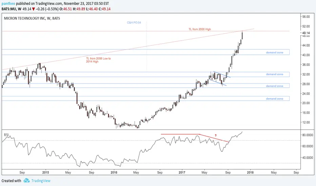Click the 2016 label on the time axis
This screenshot has height=186, width=316.
point(114,172)
